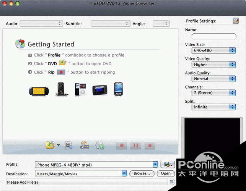This screenshot has width=246, height=191.
Task: Click the red close window button
Action: (x=5, y=3)
